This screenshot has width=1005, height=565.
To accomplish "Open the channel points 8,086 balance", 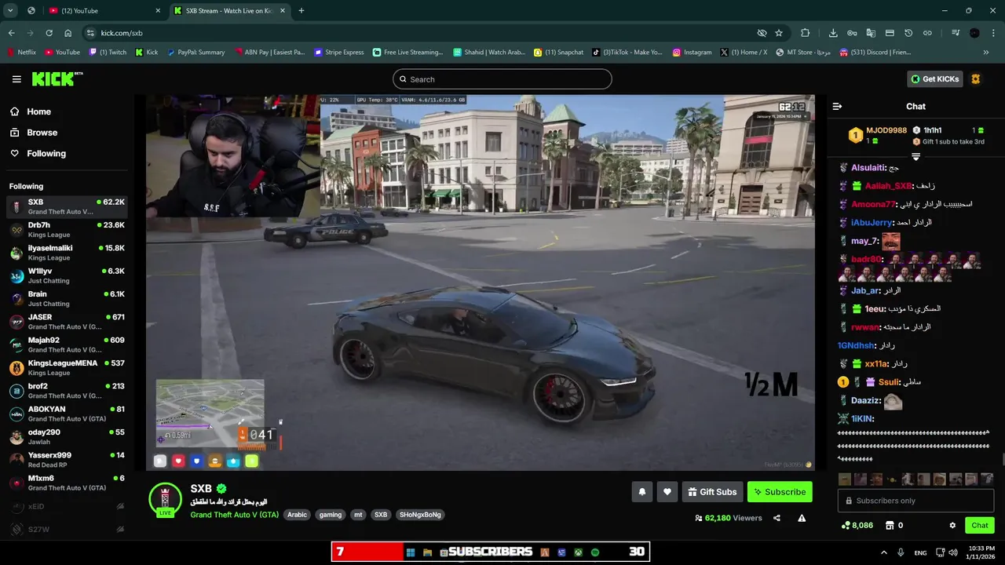I will [857, 526].
